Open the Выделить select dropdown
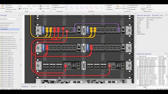 150,9
